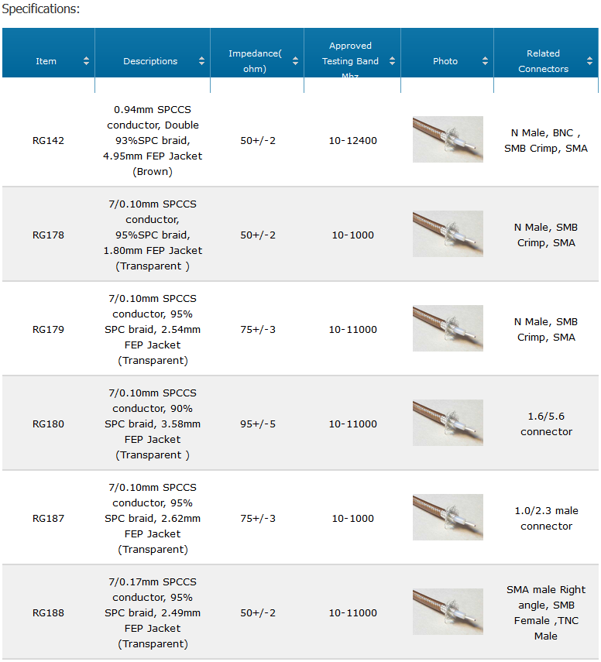
Task: Open the RG142 cable photo
Action: click(x=448, y=139)
